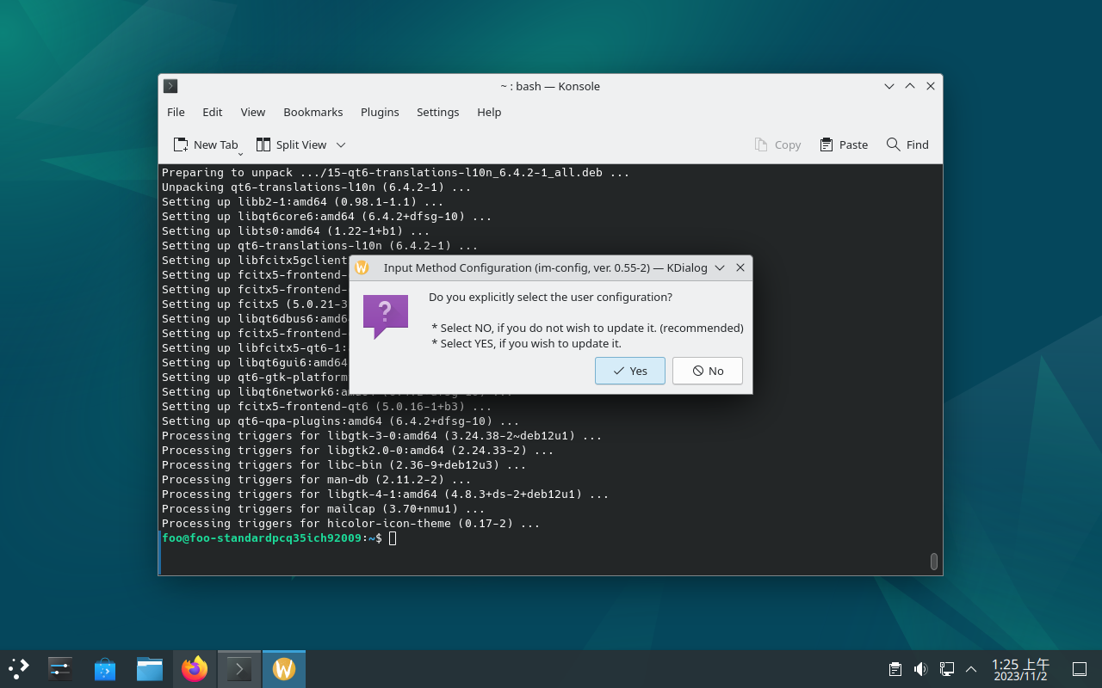Open the file manager in taskbar
The image size is (1102, 688).
150,669
